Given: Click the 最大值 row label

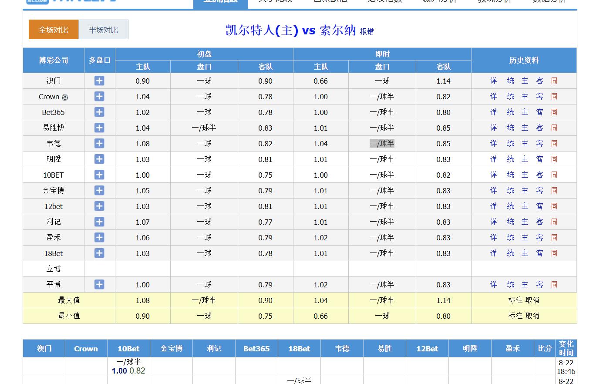Looking at the screenshot, I should (69, 300).
